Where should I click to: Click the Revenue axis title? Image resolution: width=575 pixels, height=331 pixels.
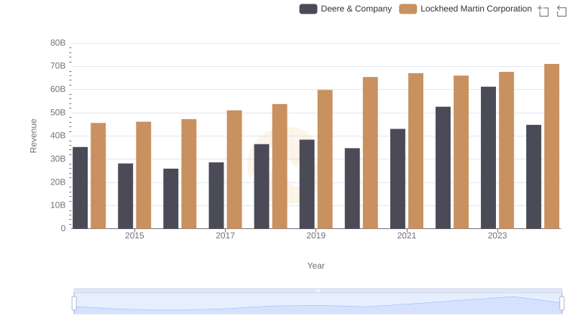pyautogui.click(x=33, y=136)
